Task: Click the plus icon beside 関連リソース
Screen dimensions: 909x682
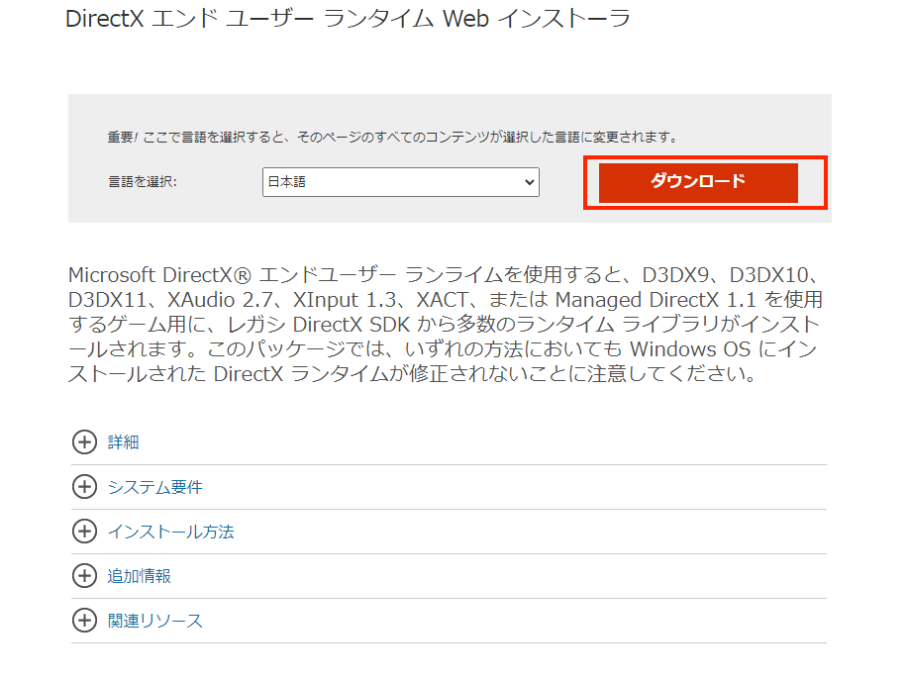Action: [85, 621]
